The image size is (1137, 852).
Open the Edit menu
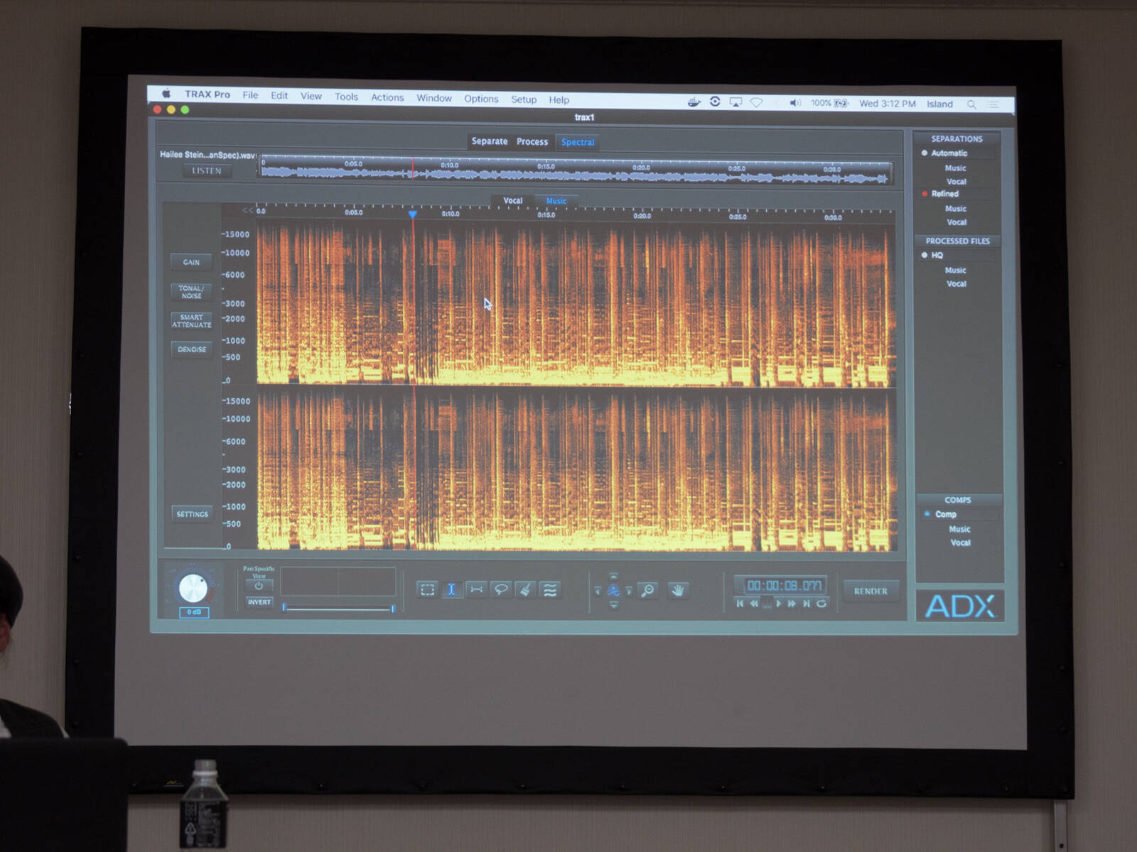pyautogui.click(x=279, y=95)
